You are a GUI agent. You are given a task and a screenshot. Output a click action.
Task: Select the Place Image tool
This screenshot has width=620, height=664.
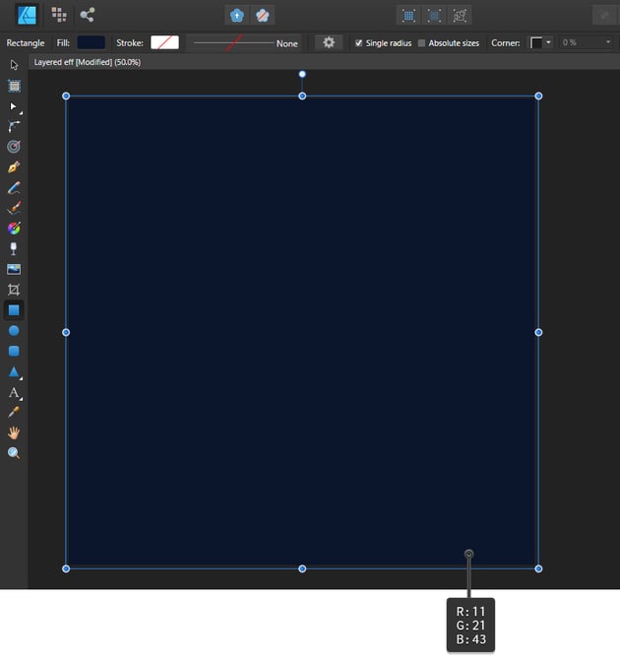tap(14, 269)
